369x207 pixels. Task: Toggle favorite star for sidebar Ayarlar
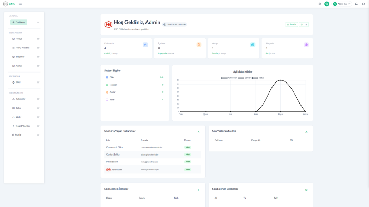(x=38, y=135)
